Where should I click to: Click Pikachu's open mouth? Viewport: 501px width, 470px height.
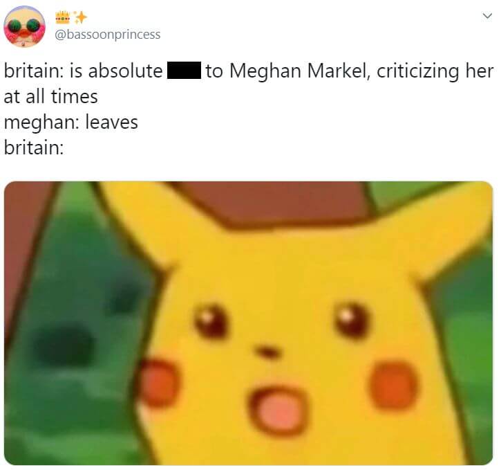pyautogui.click(x=278, y=410)
